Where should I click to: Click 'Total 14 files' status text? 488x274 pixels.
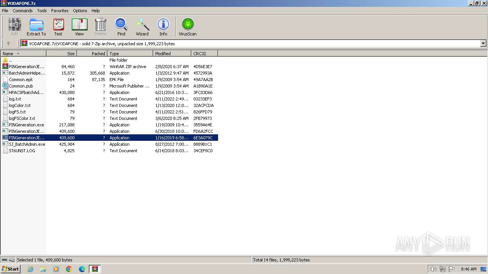click(281, 260)
